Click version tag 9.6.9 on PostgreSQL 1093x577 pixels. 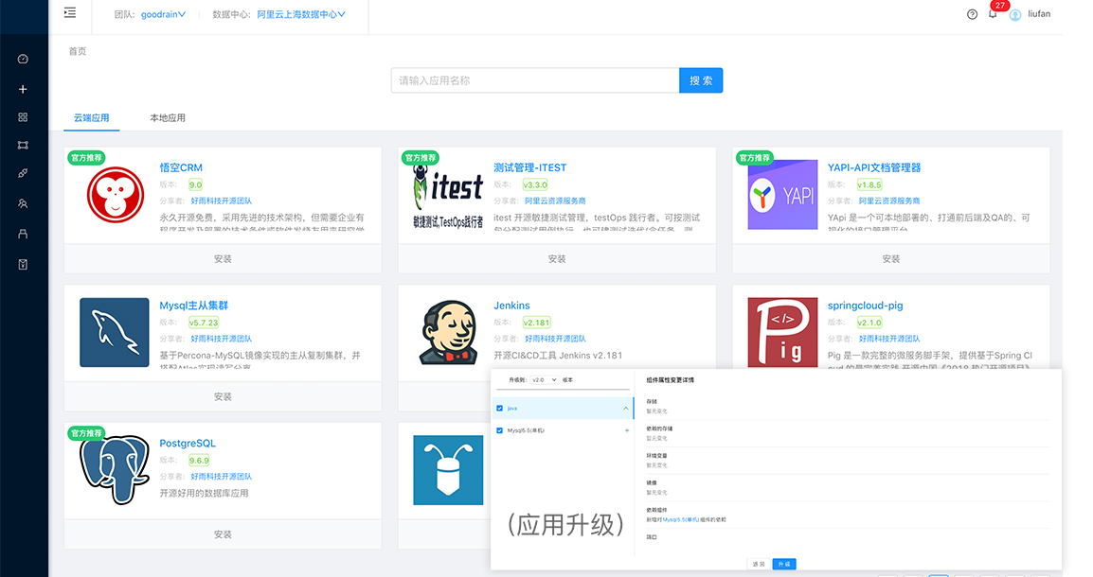pos(199,461)
